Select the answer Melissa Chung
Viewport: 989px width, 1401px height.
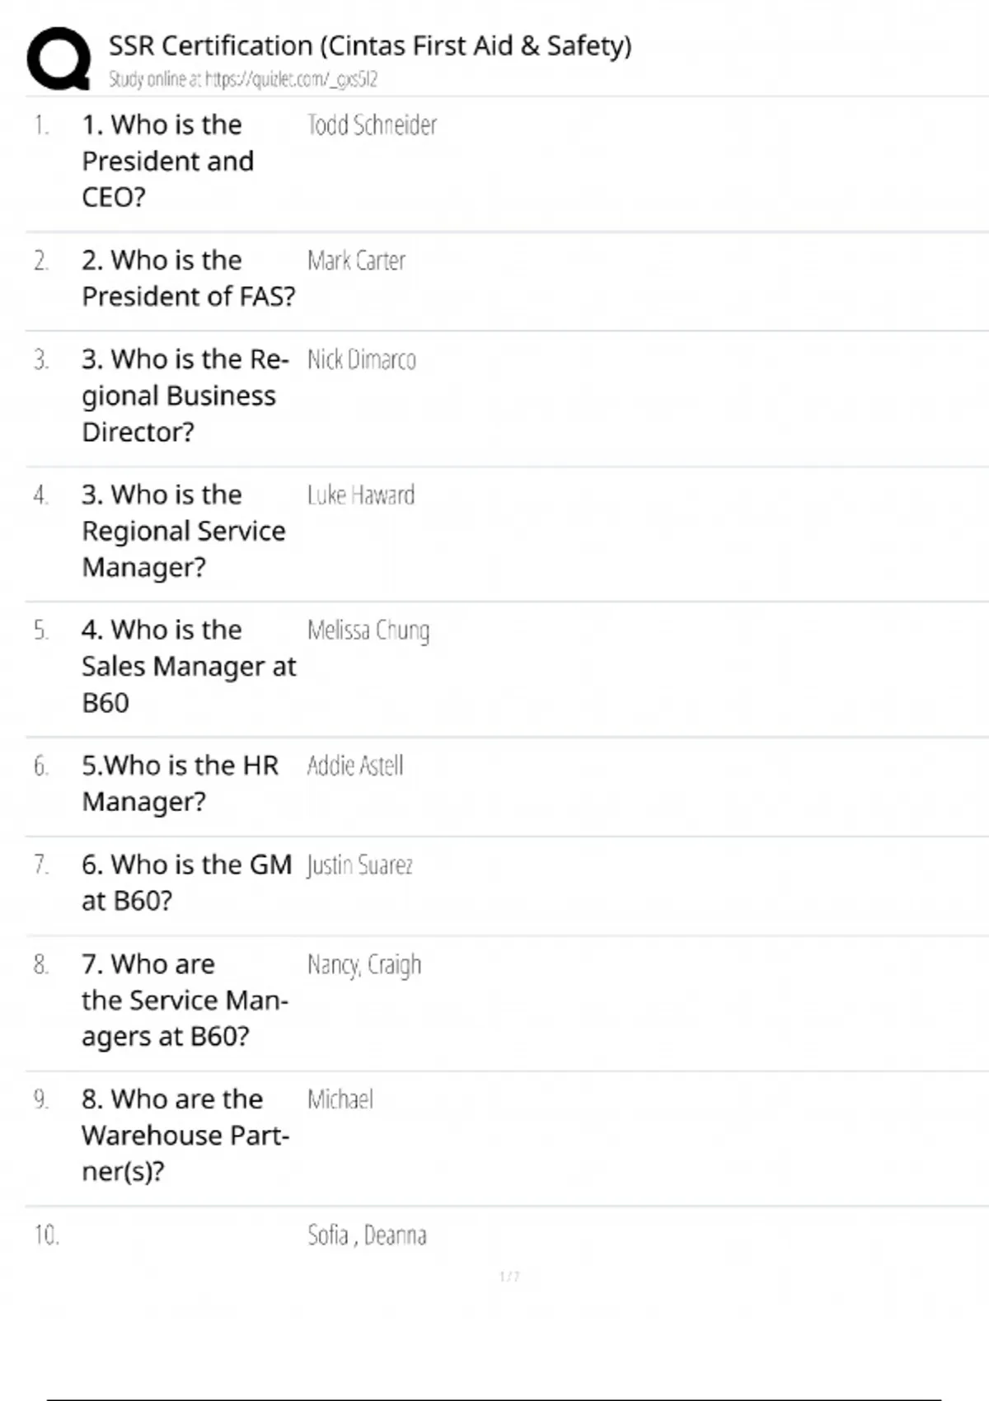[x=368, y=630]
